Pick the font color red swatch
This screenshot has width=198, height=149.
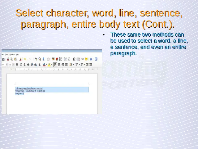[44, 65]
